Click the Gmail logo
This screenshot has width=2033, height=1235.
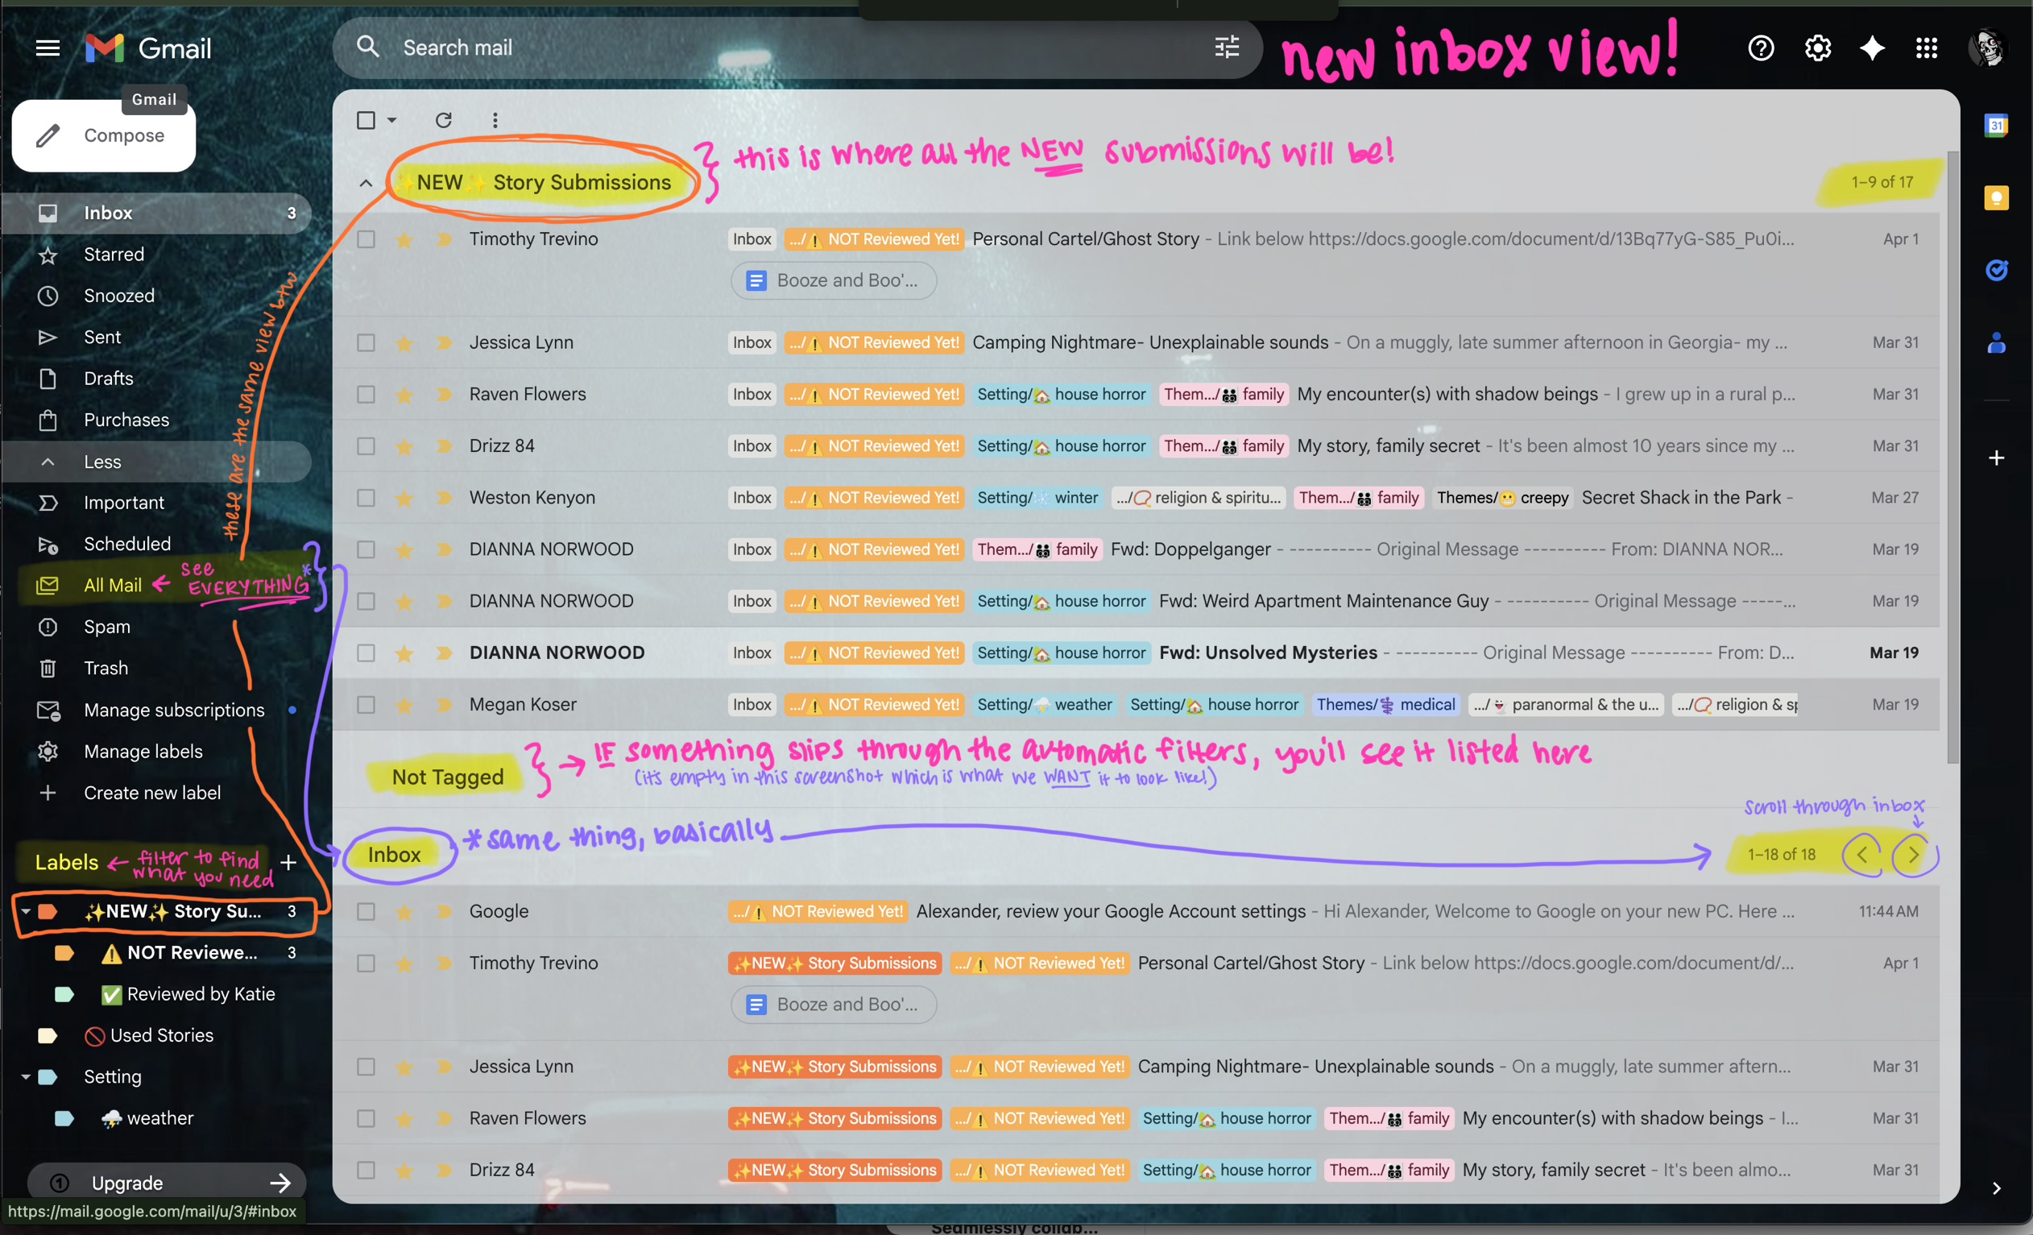(148, 48)
